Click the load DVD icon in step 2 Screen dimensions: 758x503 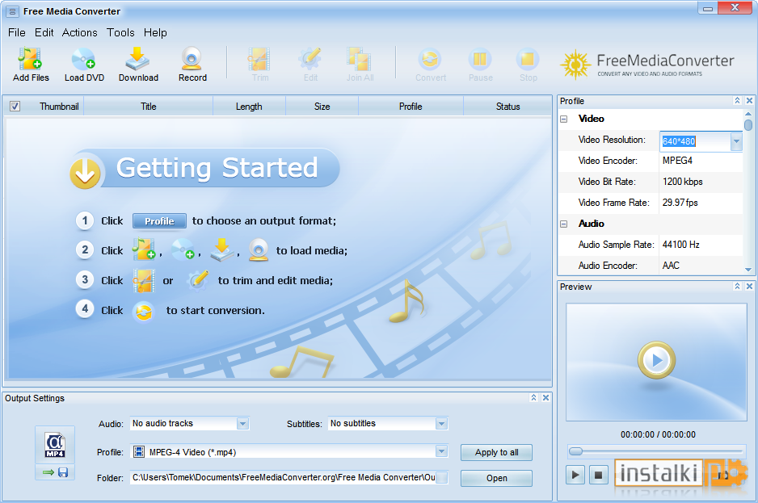(x=183, y=249)
